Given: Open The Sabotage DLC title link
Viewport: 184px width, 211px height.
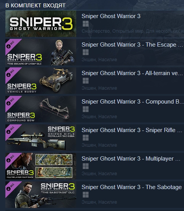Looking at the screenshot, I should [132, 187].
